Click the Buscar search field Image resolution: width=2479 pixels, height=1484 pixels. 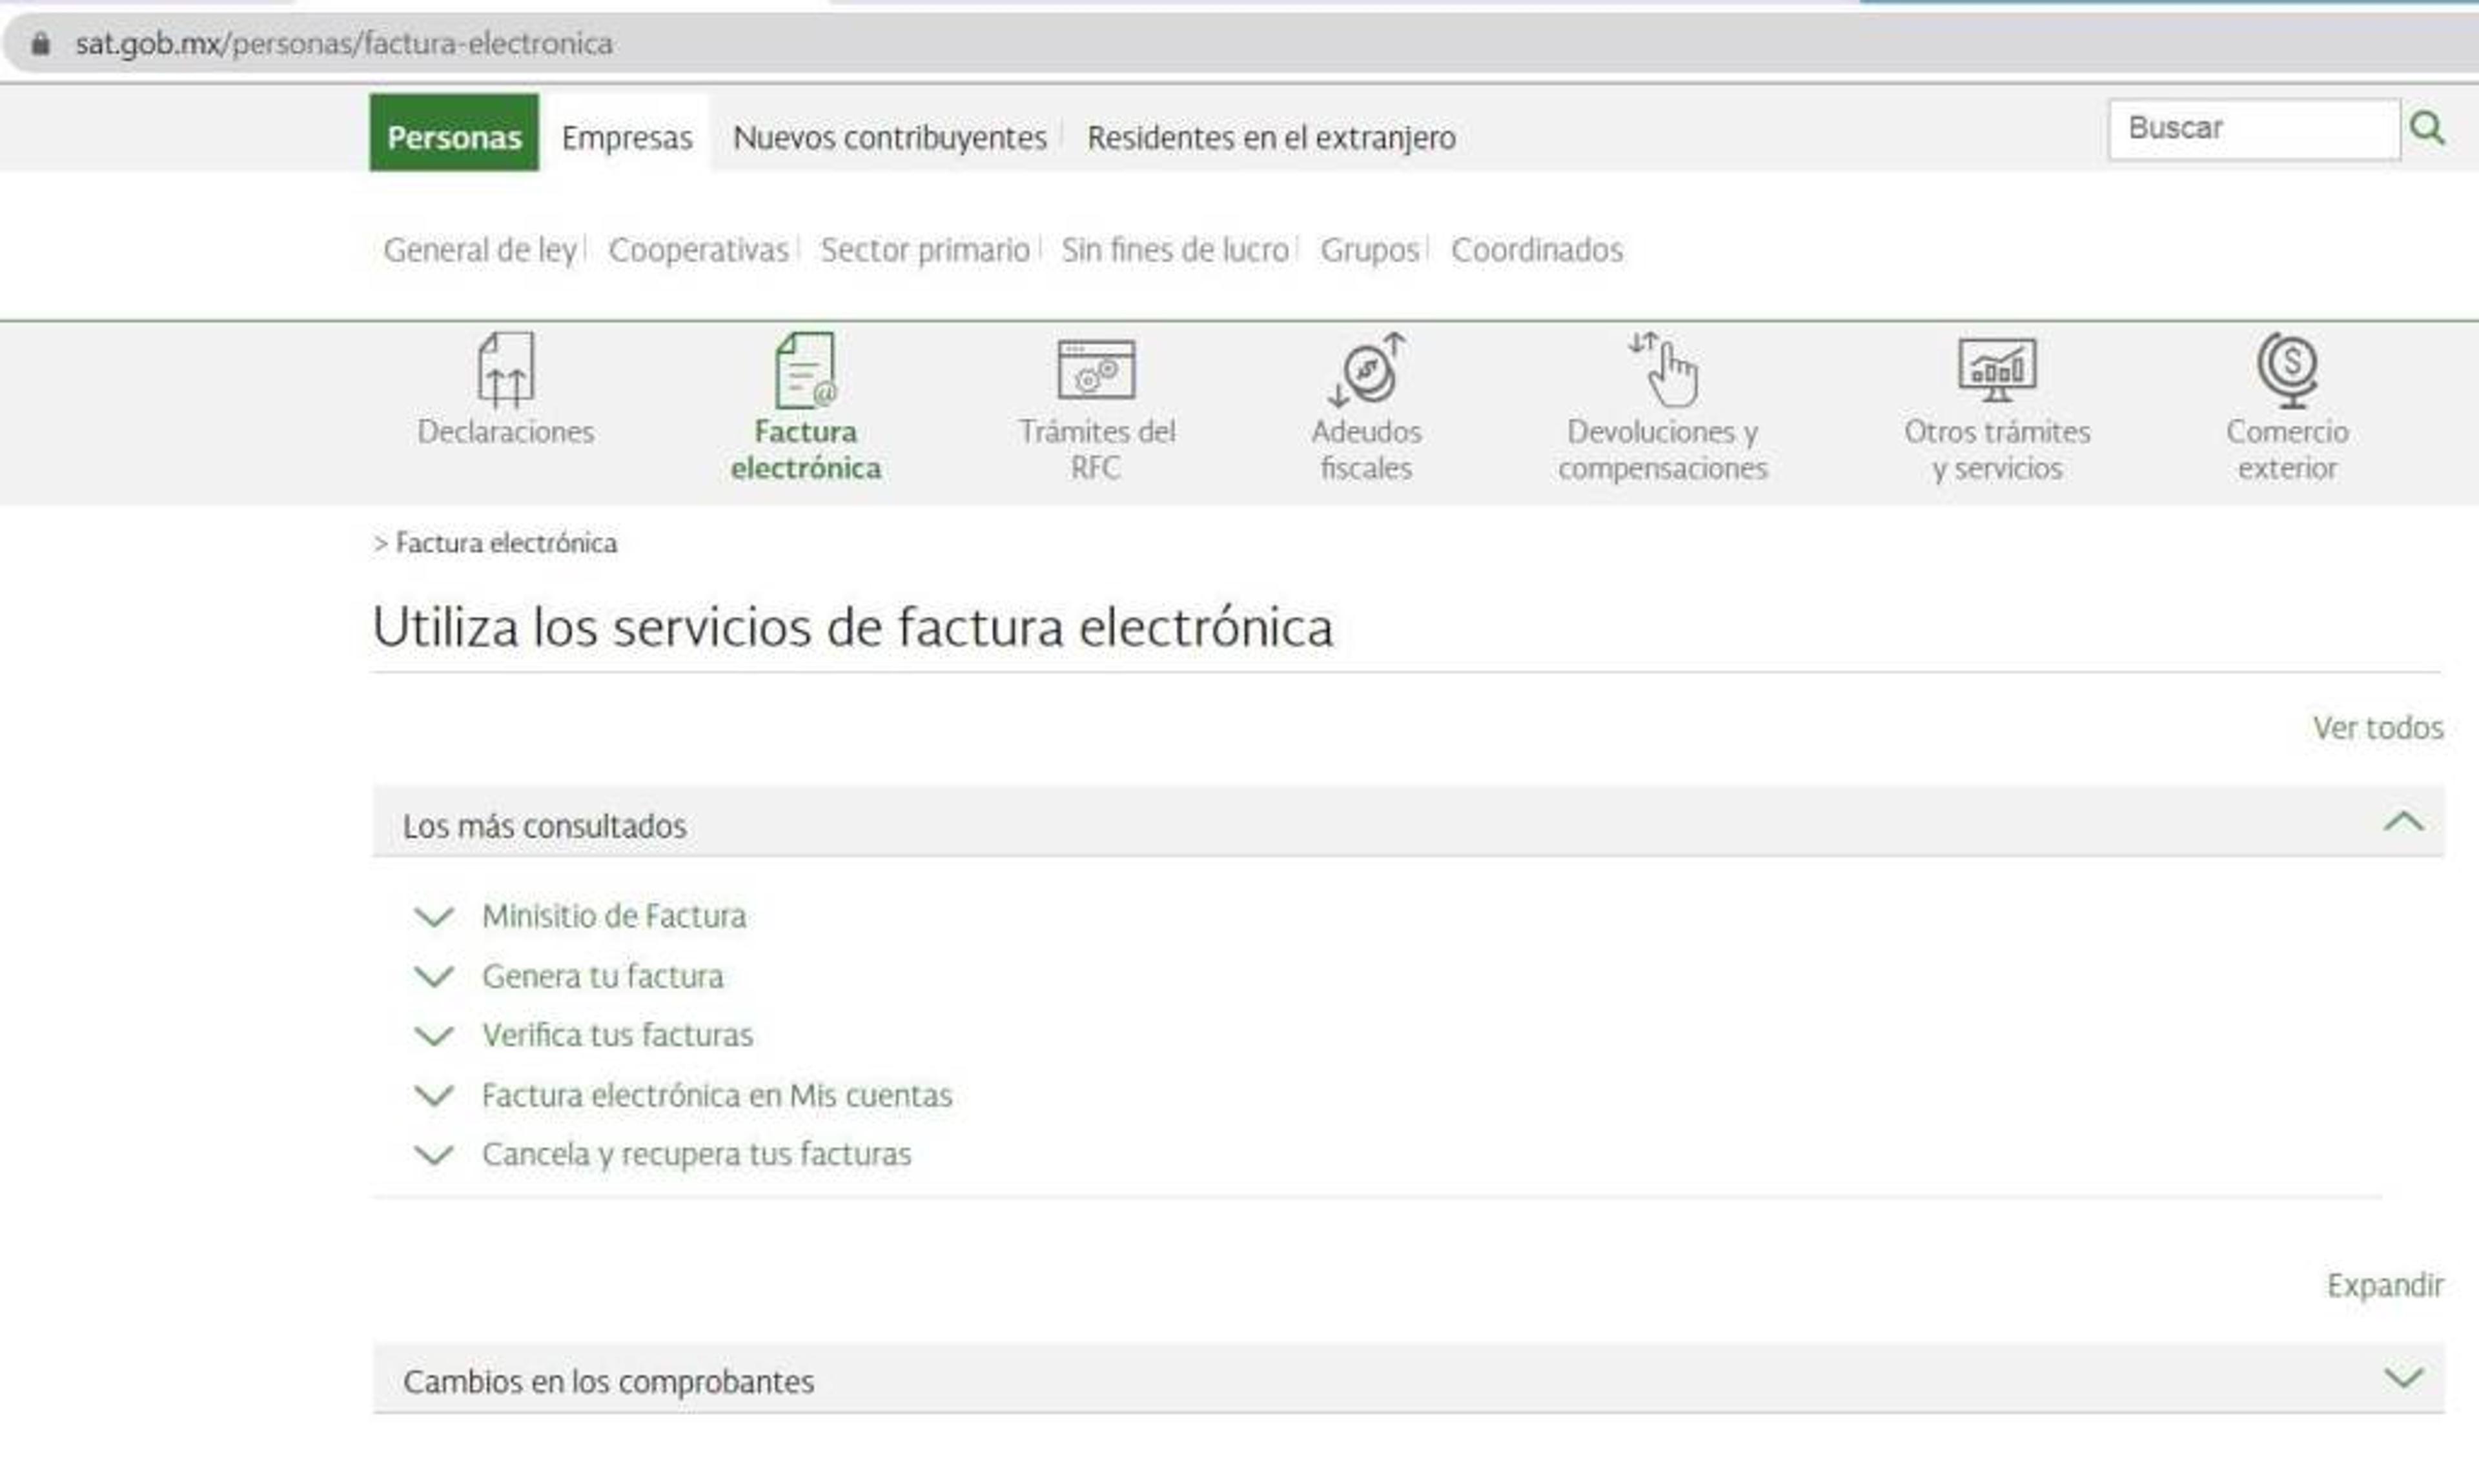coord(2254,128)
